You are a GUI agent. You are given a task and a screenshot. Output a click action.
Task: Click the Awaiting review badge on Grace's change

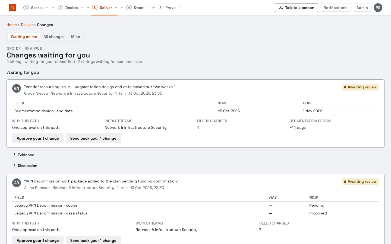point(360,87)
